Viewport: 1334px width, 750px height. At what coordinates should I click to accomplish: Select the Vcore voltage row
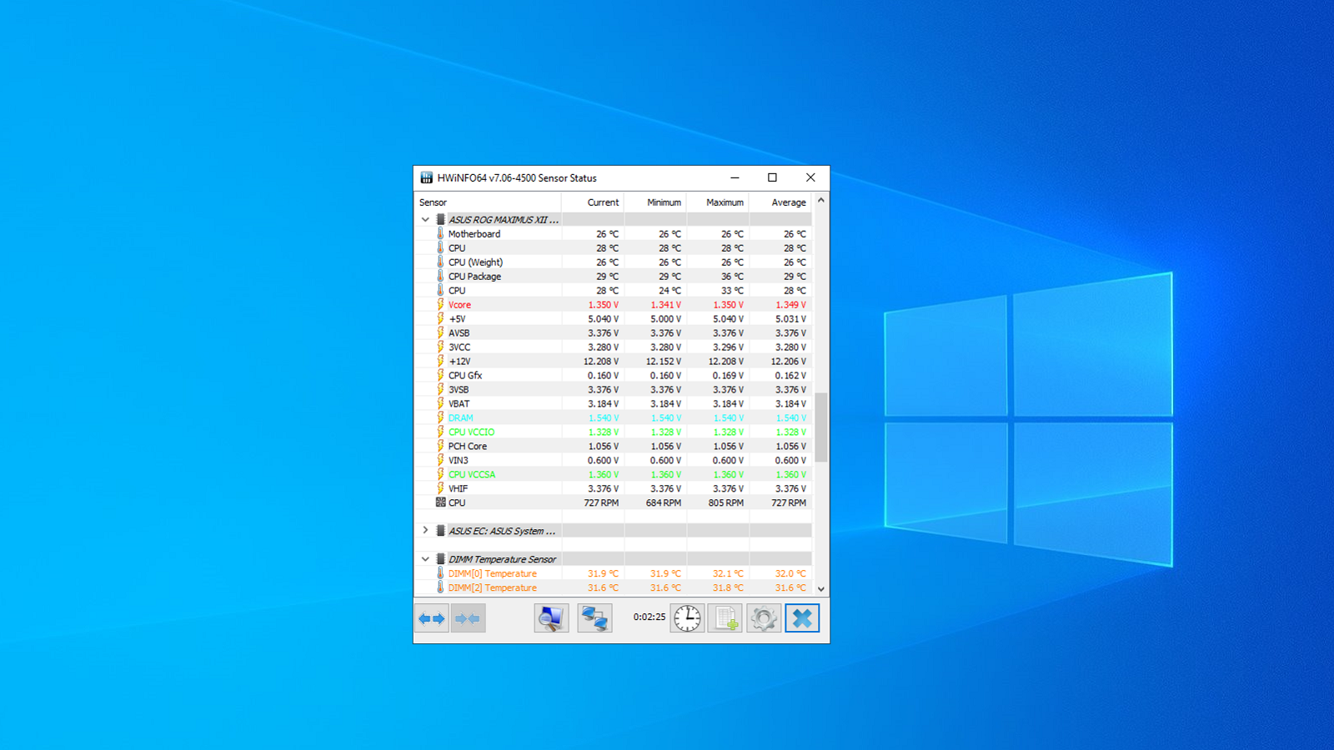point(459,305)
